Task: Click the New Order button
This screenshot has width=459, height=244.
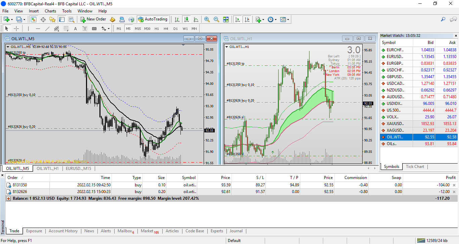Action: point(93,19)
